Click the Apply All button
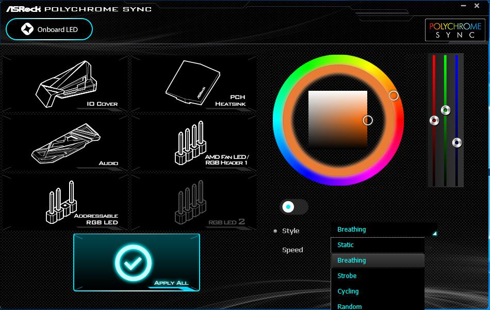This screenshot has height=310, width=490. (x=137, y=263)
